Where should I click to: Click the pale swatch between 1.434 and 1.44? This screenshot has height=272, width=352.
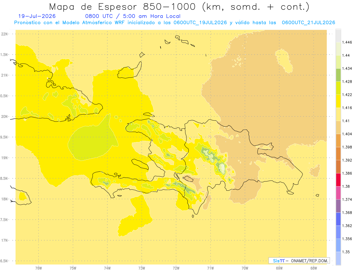pos(338,62)
